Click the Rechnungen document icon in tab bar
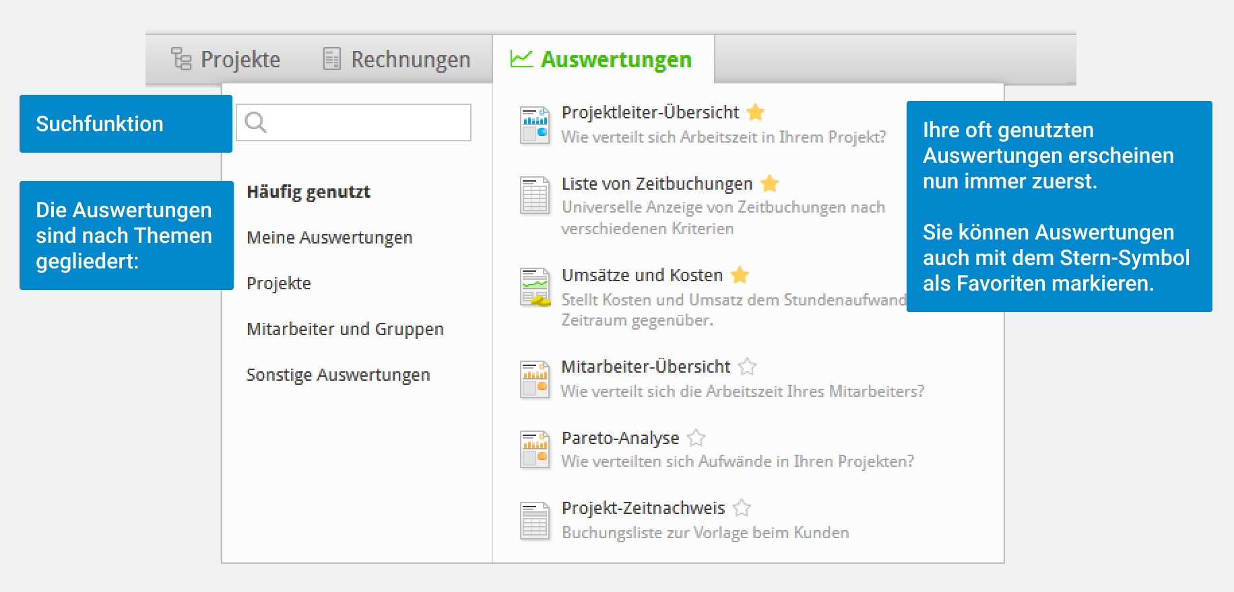The height and width of the screenshot is (592, 1234). 332,59
